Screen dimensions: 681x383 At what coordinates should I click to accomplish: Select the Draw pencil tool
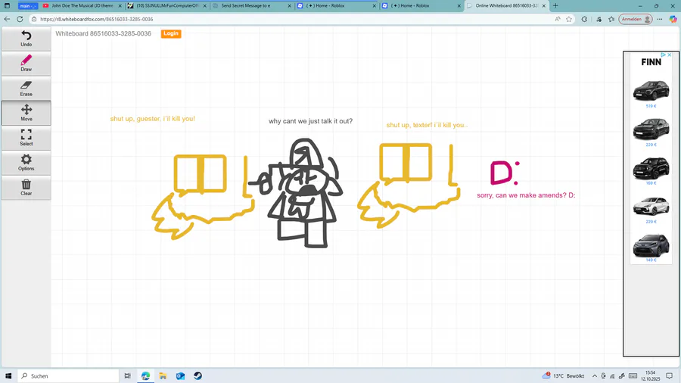click(x=26, y=63)
